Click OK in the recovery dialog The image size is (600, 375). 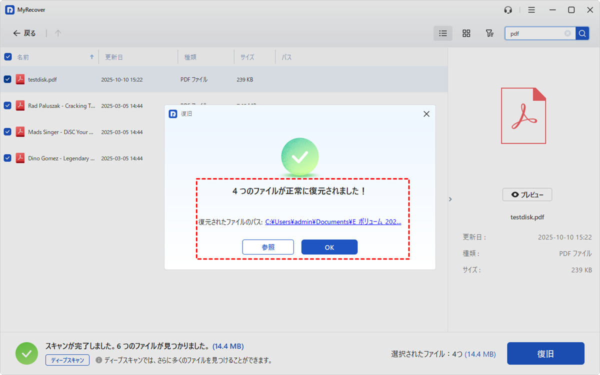pos(329,247)
